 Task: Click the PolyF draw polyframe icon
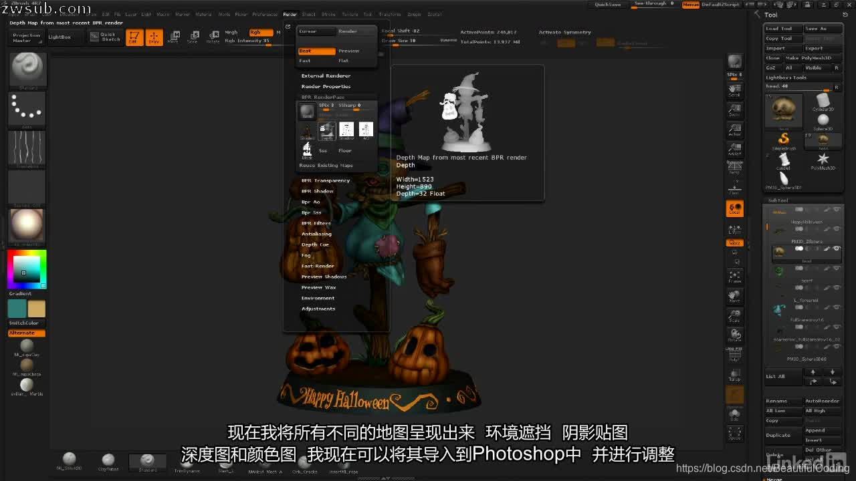point(734,355)
